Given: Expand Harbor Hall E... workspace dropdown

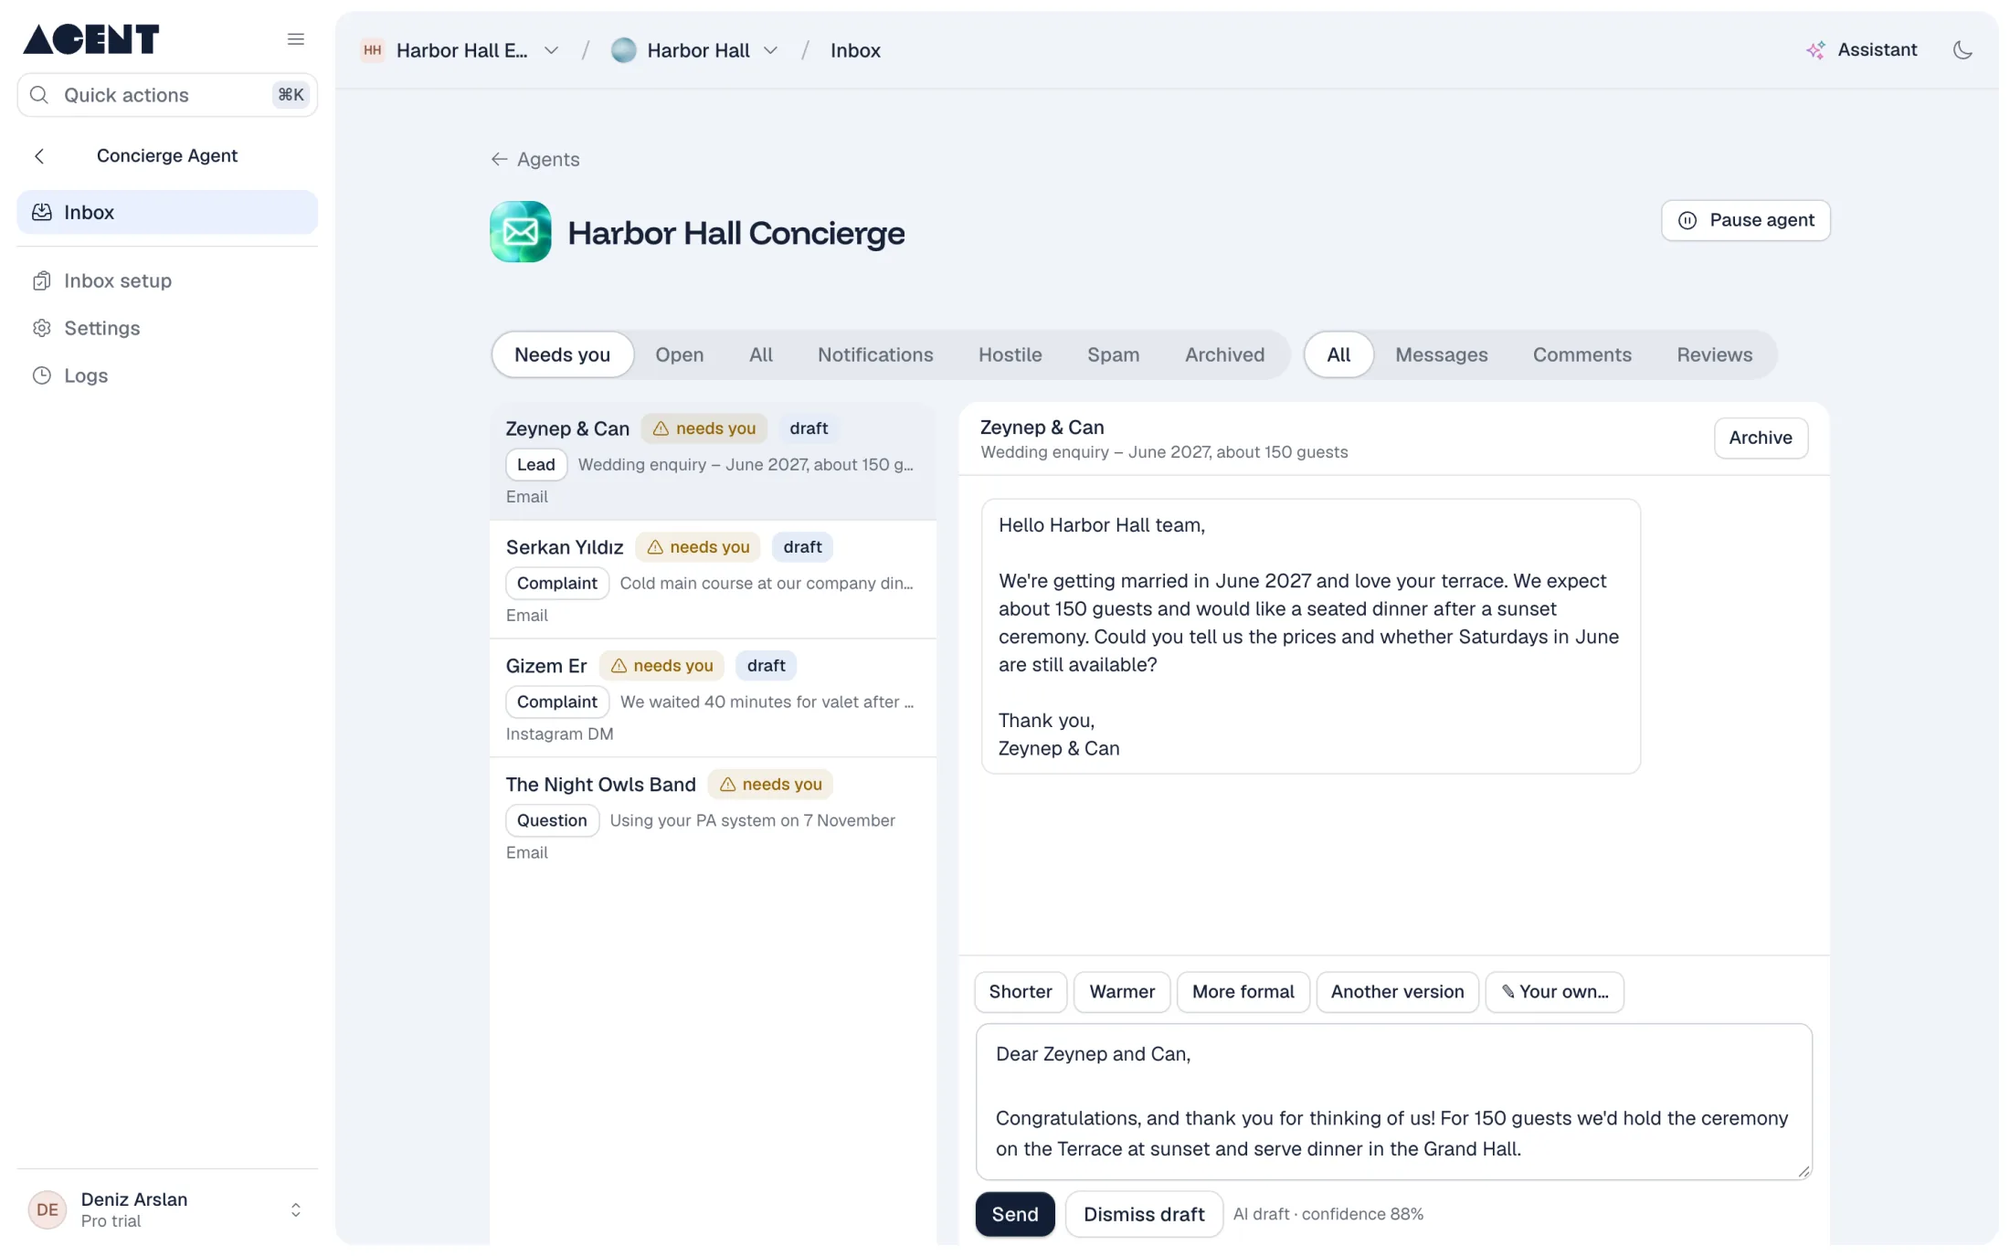Looking at the screenshot, I should tap(551, 50).
